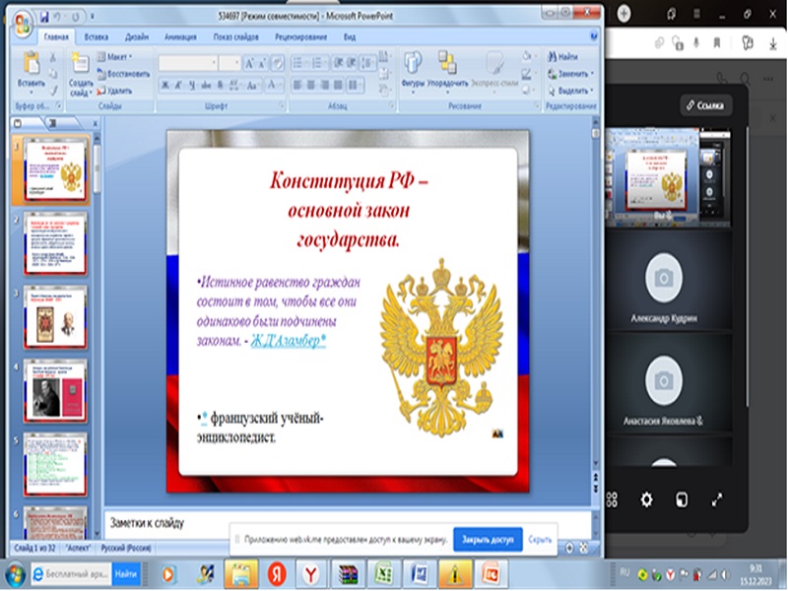
Task: Click Скрыть on the sharing banner
Action: [540, 540]
